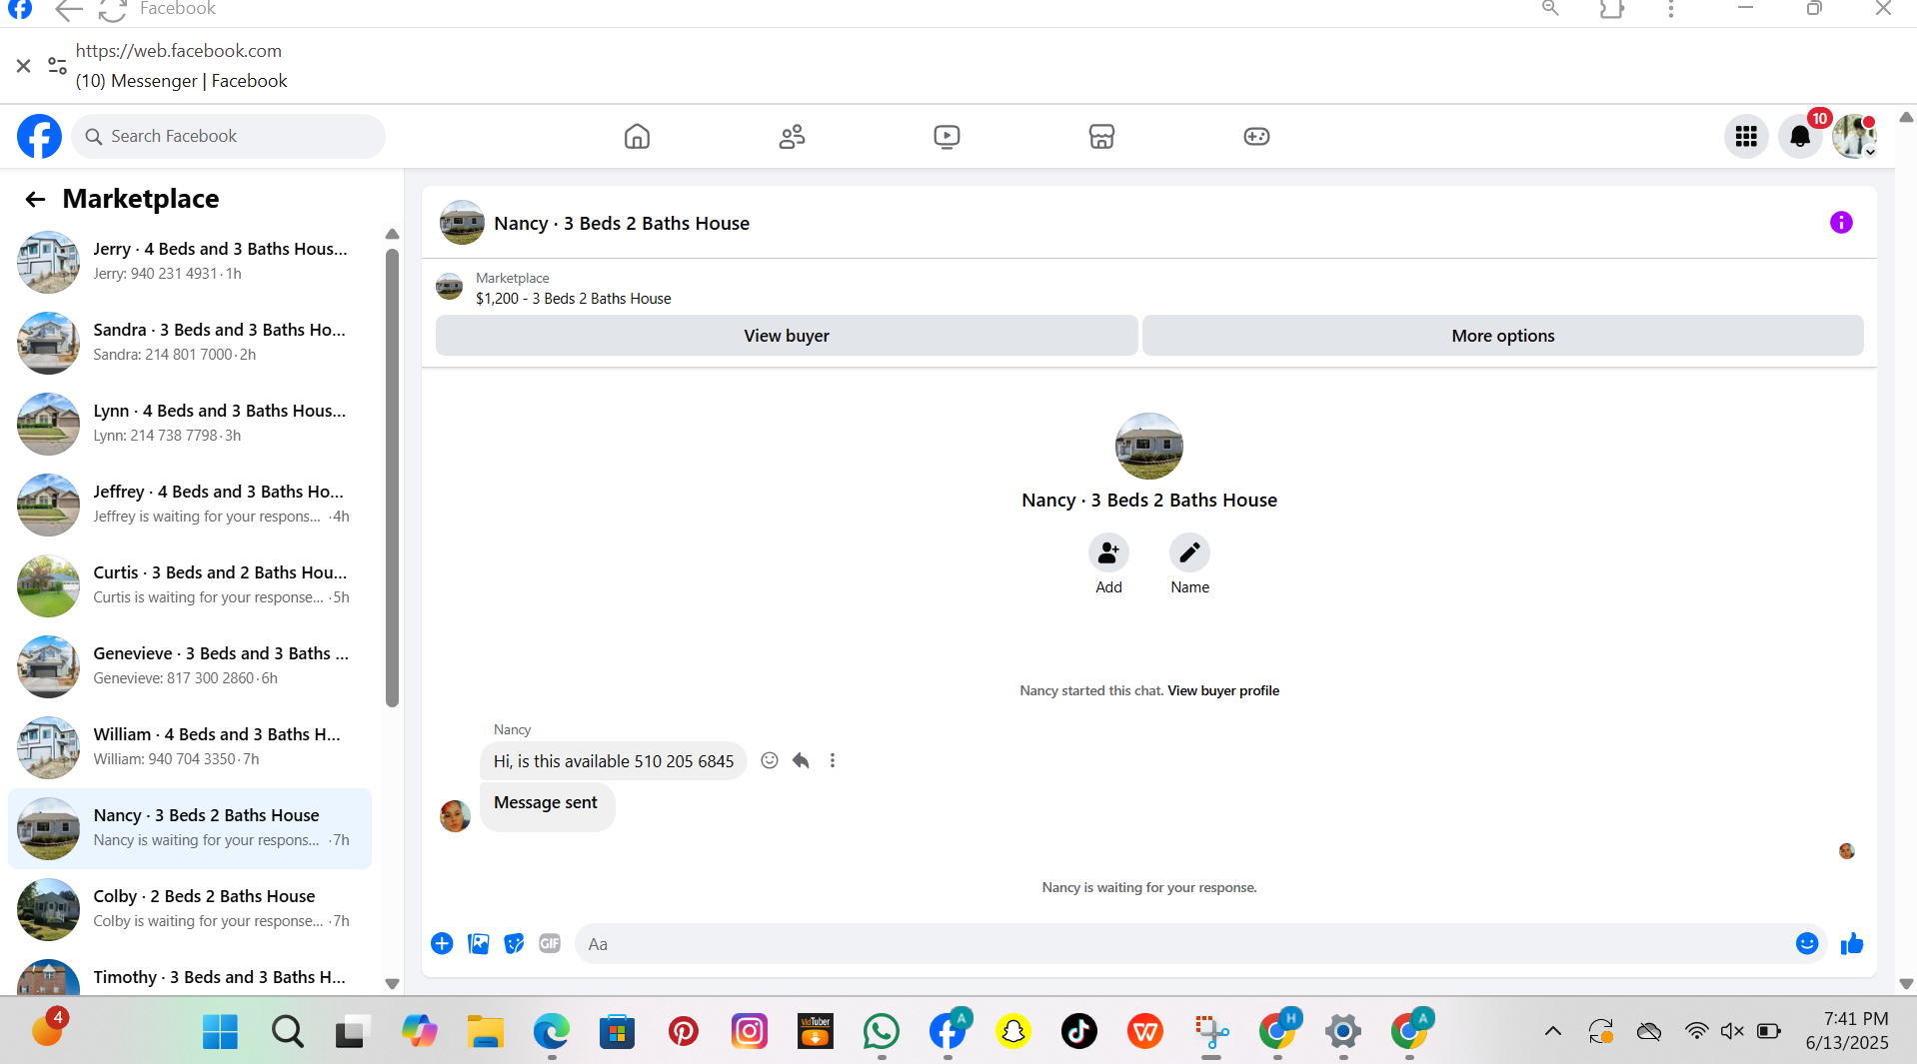Open conversation info purple icon
Image resolution: width=1917 pixels, height=1064 pixels.
click(1841, 223)
